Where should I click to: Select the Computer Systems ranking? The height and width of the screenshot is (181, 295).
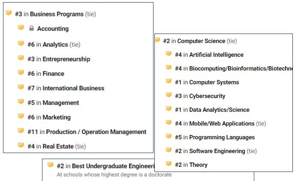(x=207, y=82)
